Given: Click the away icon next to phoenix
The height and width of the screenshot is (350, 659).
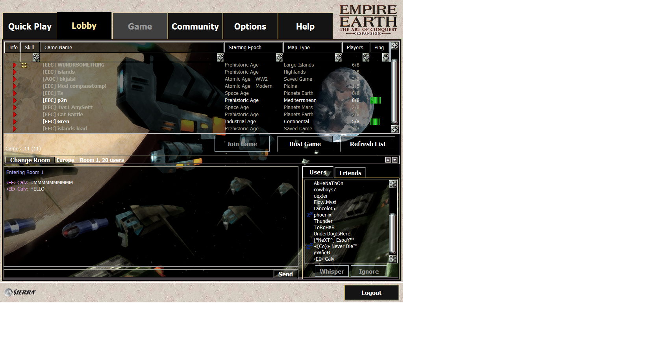Looking at the screenshot, I should pyautogui.click(x=309, y=215).
